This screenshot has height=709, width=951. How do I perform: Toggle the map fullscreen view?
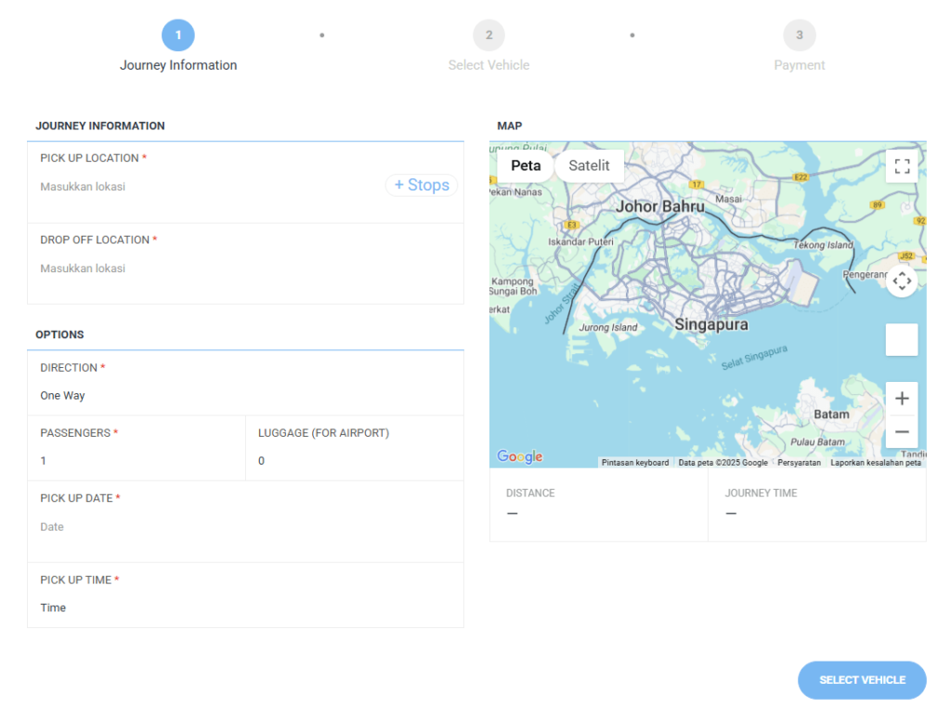pos(902,165)
